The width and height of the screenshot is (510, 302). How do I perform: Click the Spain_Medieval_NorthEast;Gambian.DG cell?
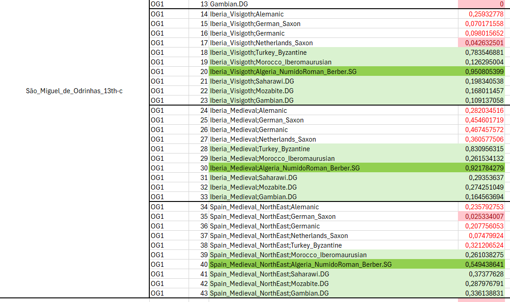click(x=333, y=293)
